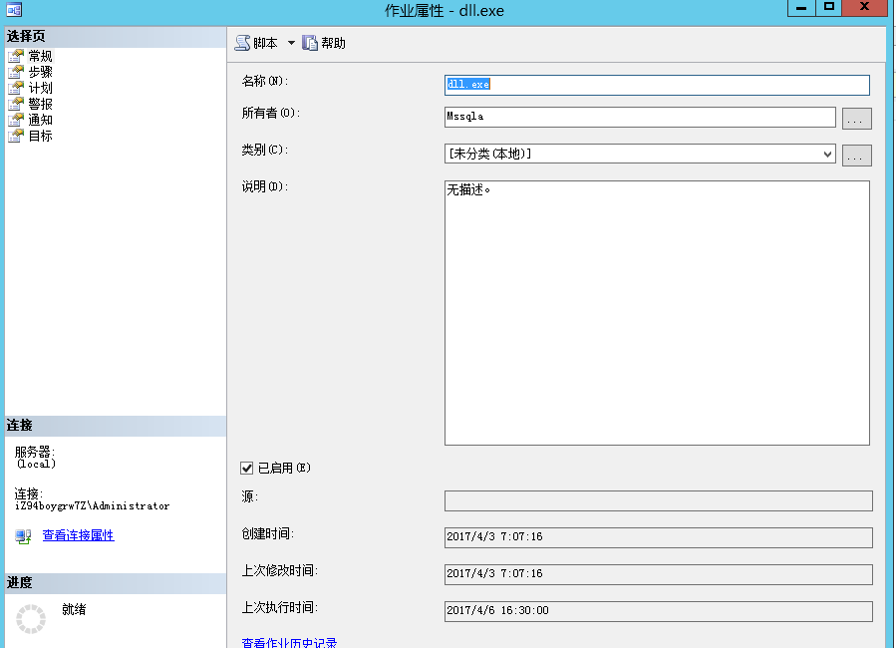Click the 目标 page icon
The image size is (896, 648).
click(x=15, y=136)
